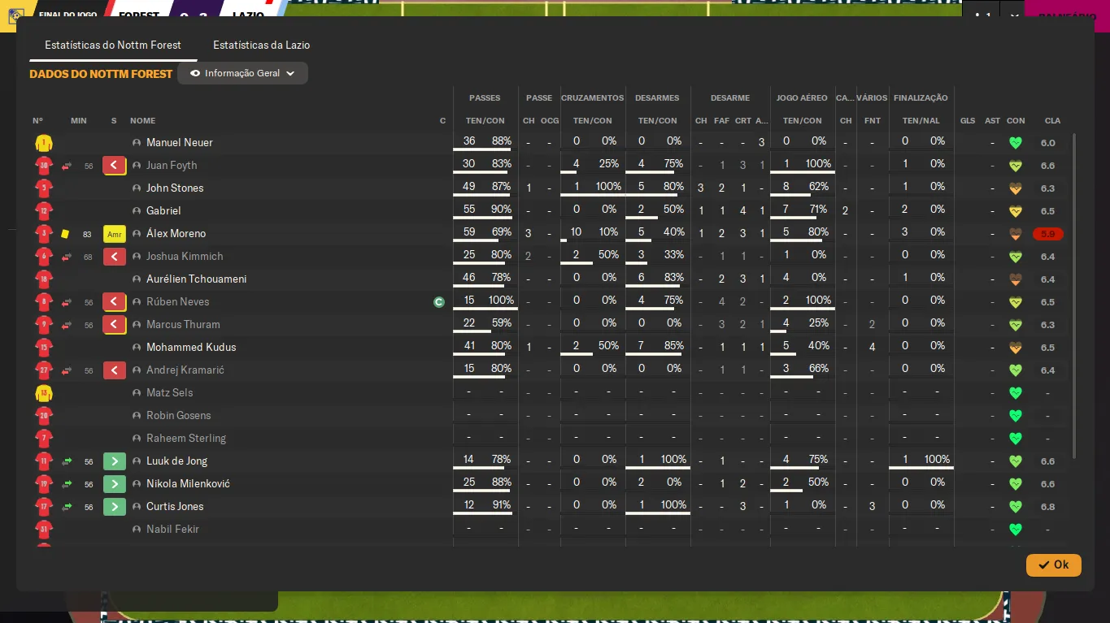Click the red substitution arrows icon for Juan Foyth
Screen dimensions: 1110x623
pos(67,166)
